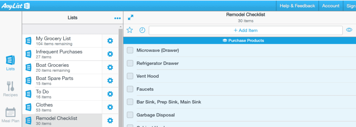Check off Garbage Disposal item

point(130,115)
